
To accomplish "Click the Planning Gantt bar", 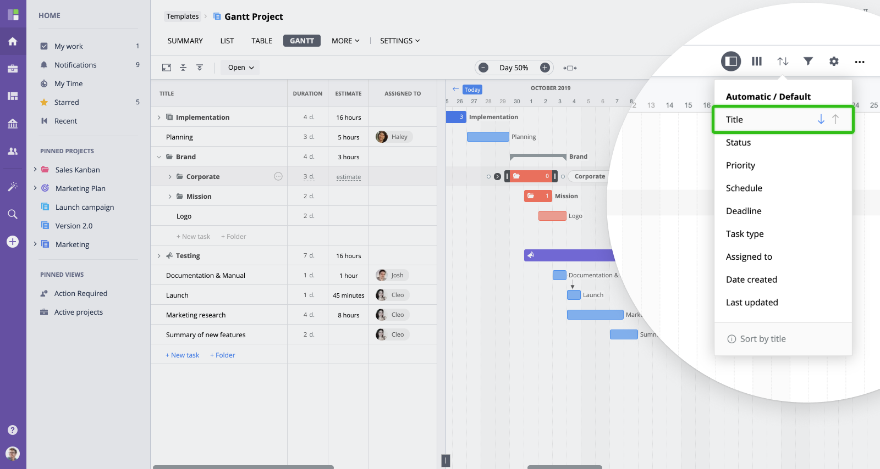I will [x=488, y=137].
